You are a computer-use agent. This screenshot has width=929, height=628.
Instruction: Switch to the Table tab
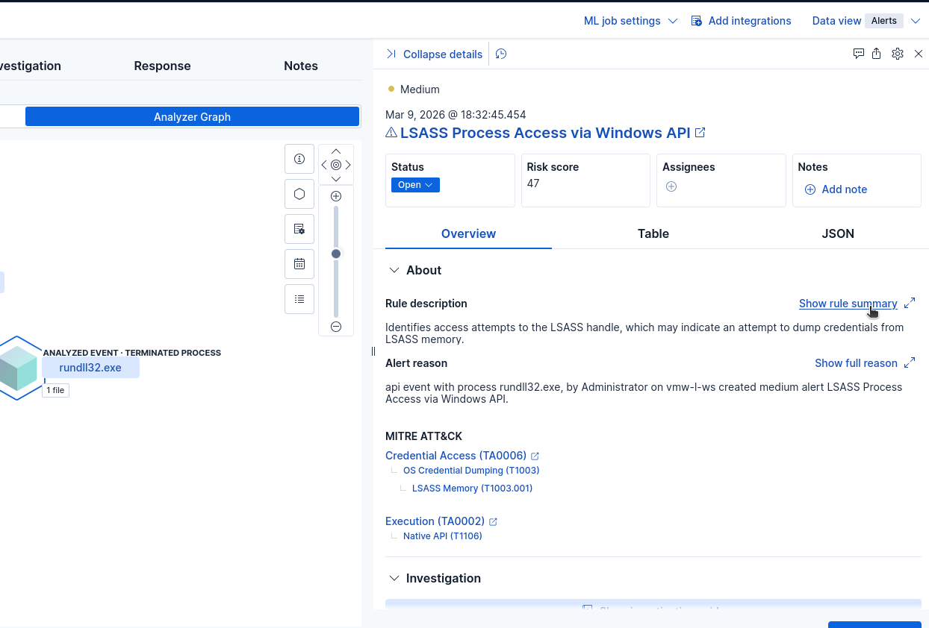[x=653, y=233]
